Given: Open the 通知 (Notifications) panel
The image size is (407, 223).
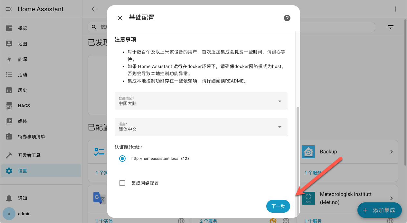Looking at the screenshot, I should 23,198.
